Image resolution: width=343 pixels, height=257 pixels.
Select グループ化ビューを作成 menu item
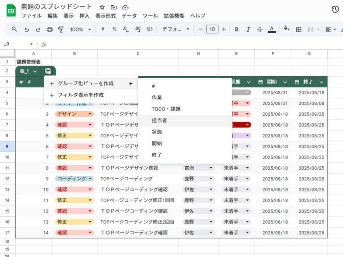(x=91, y=83)
